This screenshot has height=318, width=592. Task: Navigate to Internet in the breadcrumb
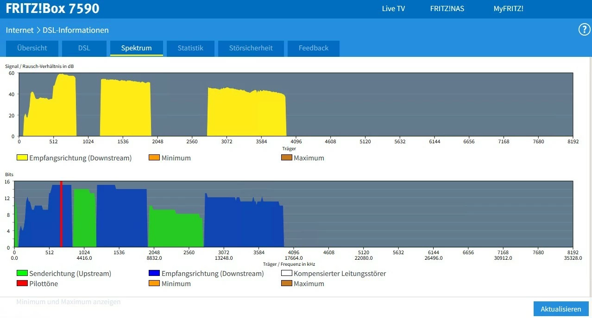[19, 30]
